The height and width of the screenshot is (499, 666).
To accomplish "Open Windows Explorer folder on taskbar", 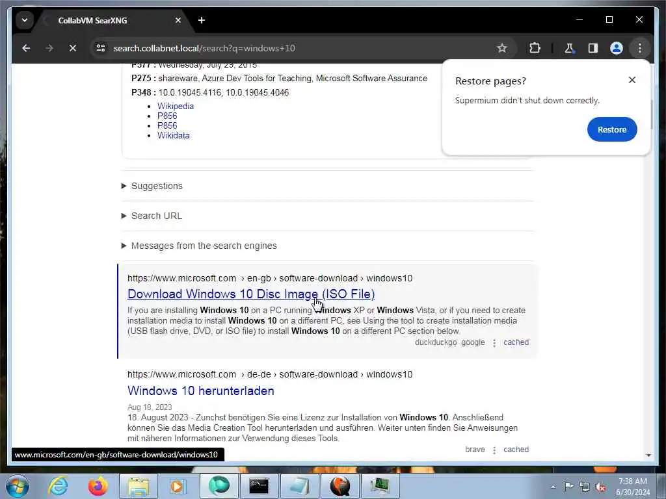I will [x=139, y=486].
